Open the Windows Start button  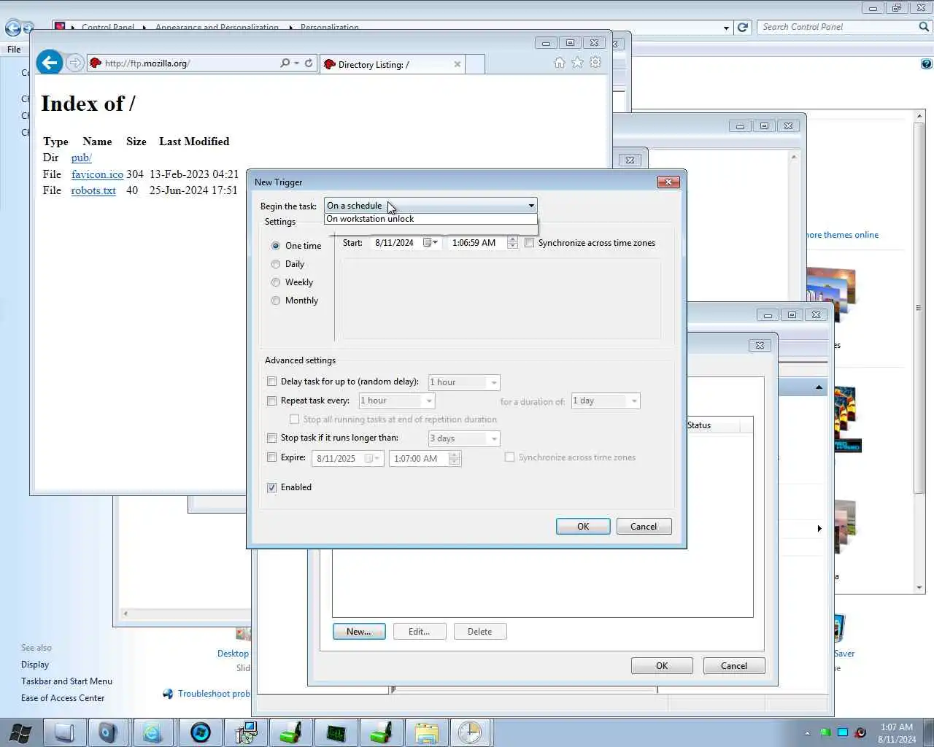coord(20,732)
